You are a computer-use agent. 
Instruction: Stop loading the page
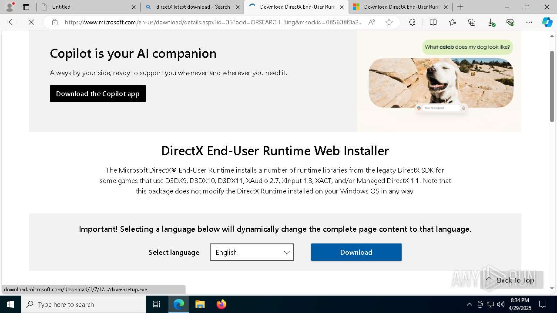coord(31,22)
